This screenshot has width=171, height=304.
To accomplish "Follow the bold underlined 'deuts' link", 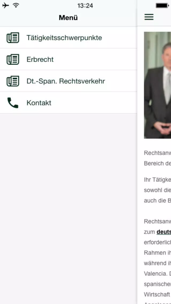I will 164,232.
